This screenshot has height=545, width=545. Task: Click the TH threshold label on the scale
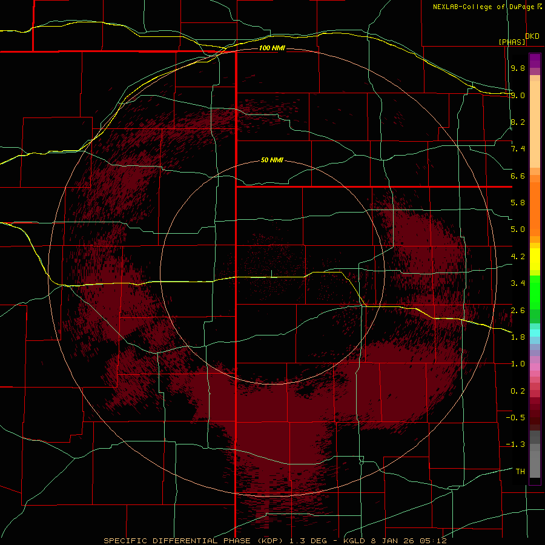[x=520, y=472]
